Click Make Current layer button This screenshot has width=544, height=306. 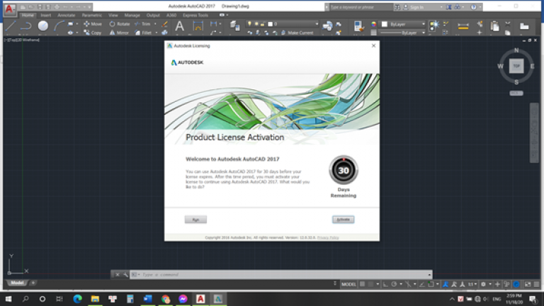pyautogui.click(x=297, y=33)
